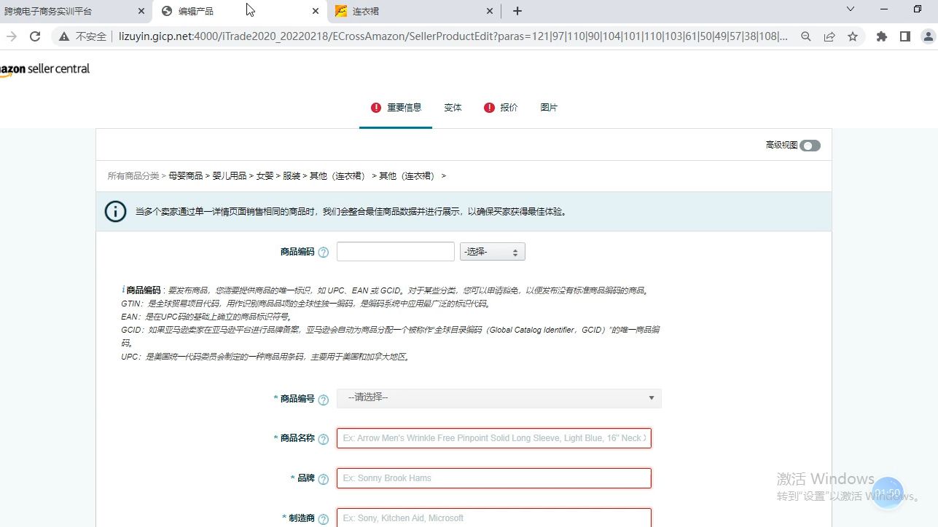The image size is (938, 527).
Task: Click the red alert icon on 报价 tab
Action: pyautogui.click(x=489, y=108)
